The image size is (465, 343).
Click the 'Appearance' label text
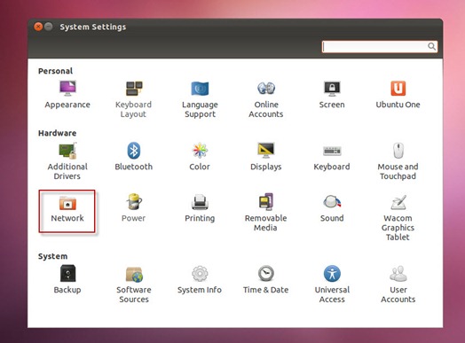(67, 105)
